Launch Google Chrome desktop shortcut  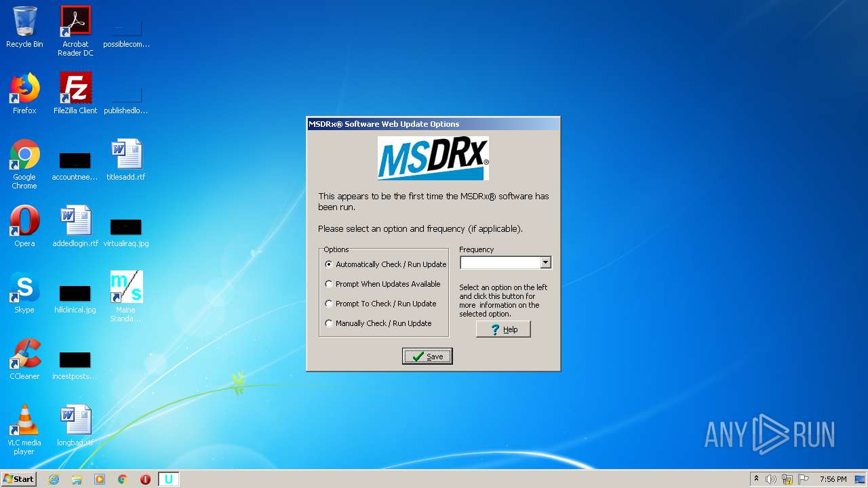(x=24, y=164)
